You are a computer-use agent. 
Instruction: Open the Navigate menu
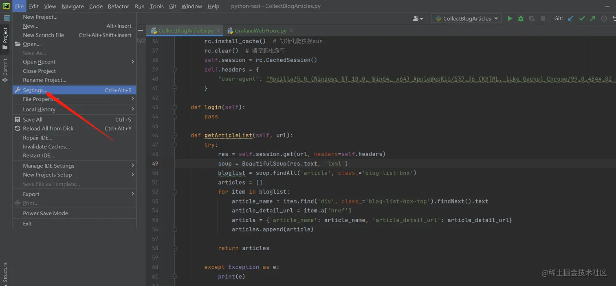(73, 6)
